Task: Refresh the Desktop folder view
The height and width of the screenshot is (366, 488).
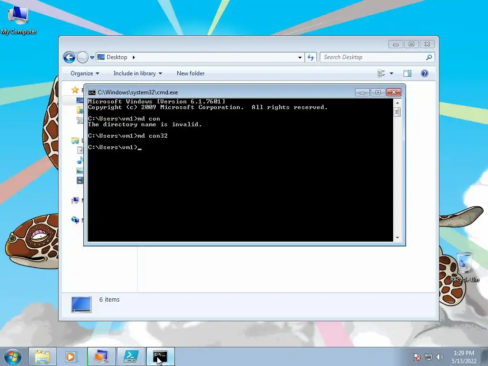Action: point(311,57)
